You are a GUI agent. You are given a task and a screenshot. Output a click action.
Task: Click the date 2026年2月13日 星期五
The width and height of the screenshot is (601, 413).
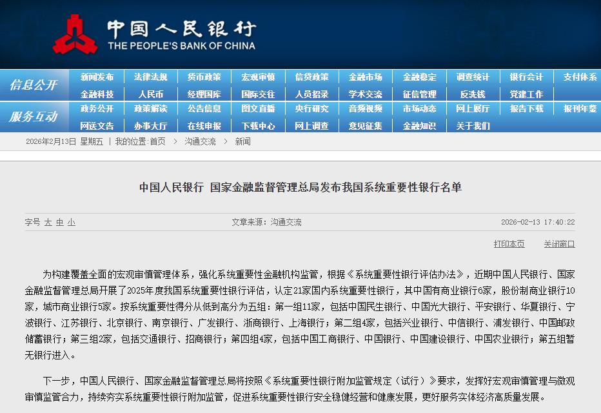coord(64,141)
